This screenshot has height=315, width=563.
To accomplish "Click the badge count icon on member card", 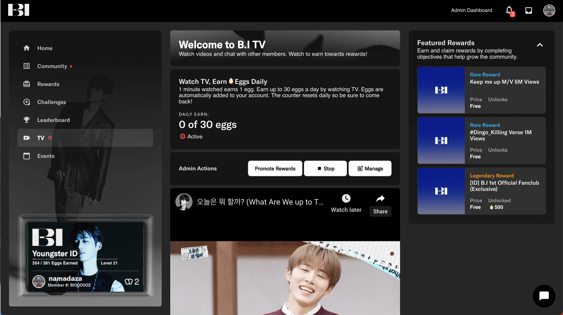I will click(x=128, y=281).
